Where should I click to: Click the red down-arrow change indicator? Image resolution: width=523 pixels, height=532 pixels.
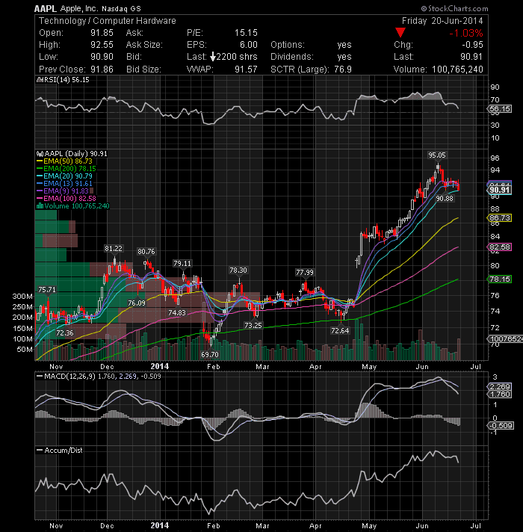(x=400, y=33)
